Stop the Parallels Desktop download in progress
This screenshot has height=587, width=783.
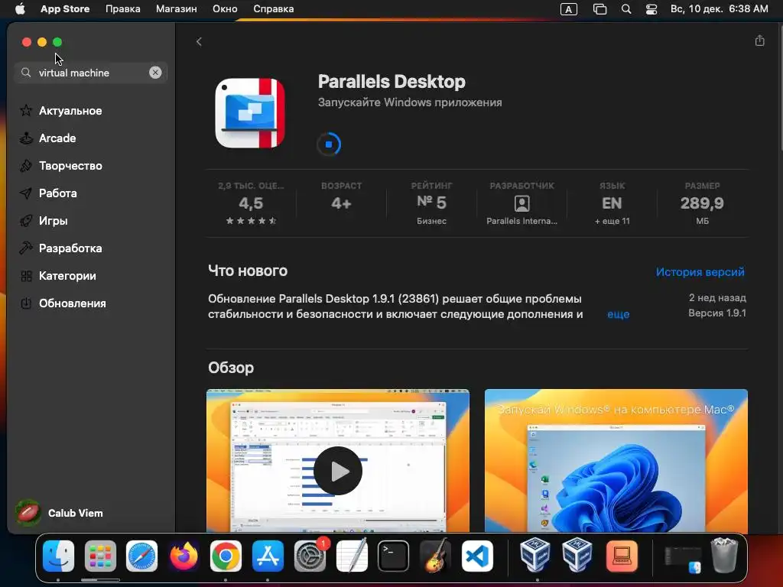(x=329, y=144)
